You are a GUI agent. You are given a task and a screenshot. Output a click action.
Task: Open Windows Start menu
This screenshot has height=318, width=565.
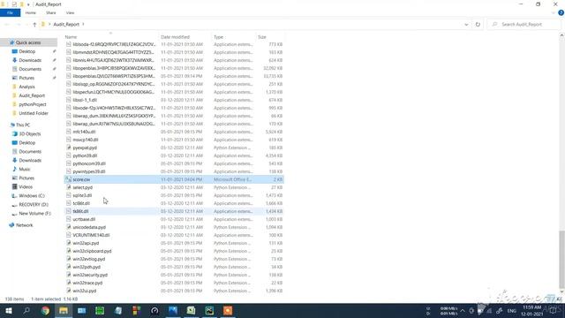[8, 311]
